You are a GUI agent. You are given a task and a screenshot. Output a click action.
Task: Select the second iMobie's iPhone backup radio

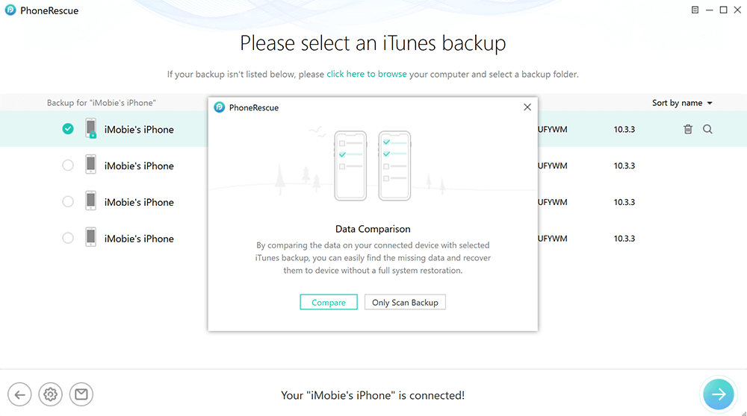[x=68, y=166]
